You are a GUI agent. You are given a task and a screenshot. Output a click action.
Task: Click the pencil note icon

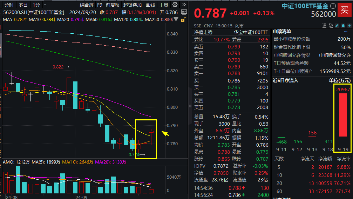(x=337, y=26)
